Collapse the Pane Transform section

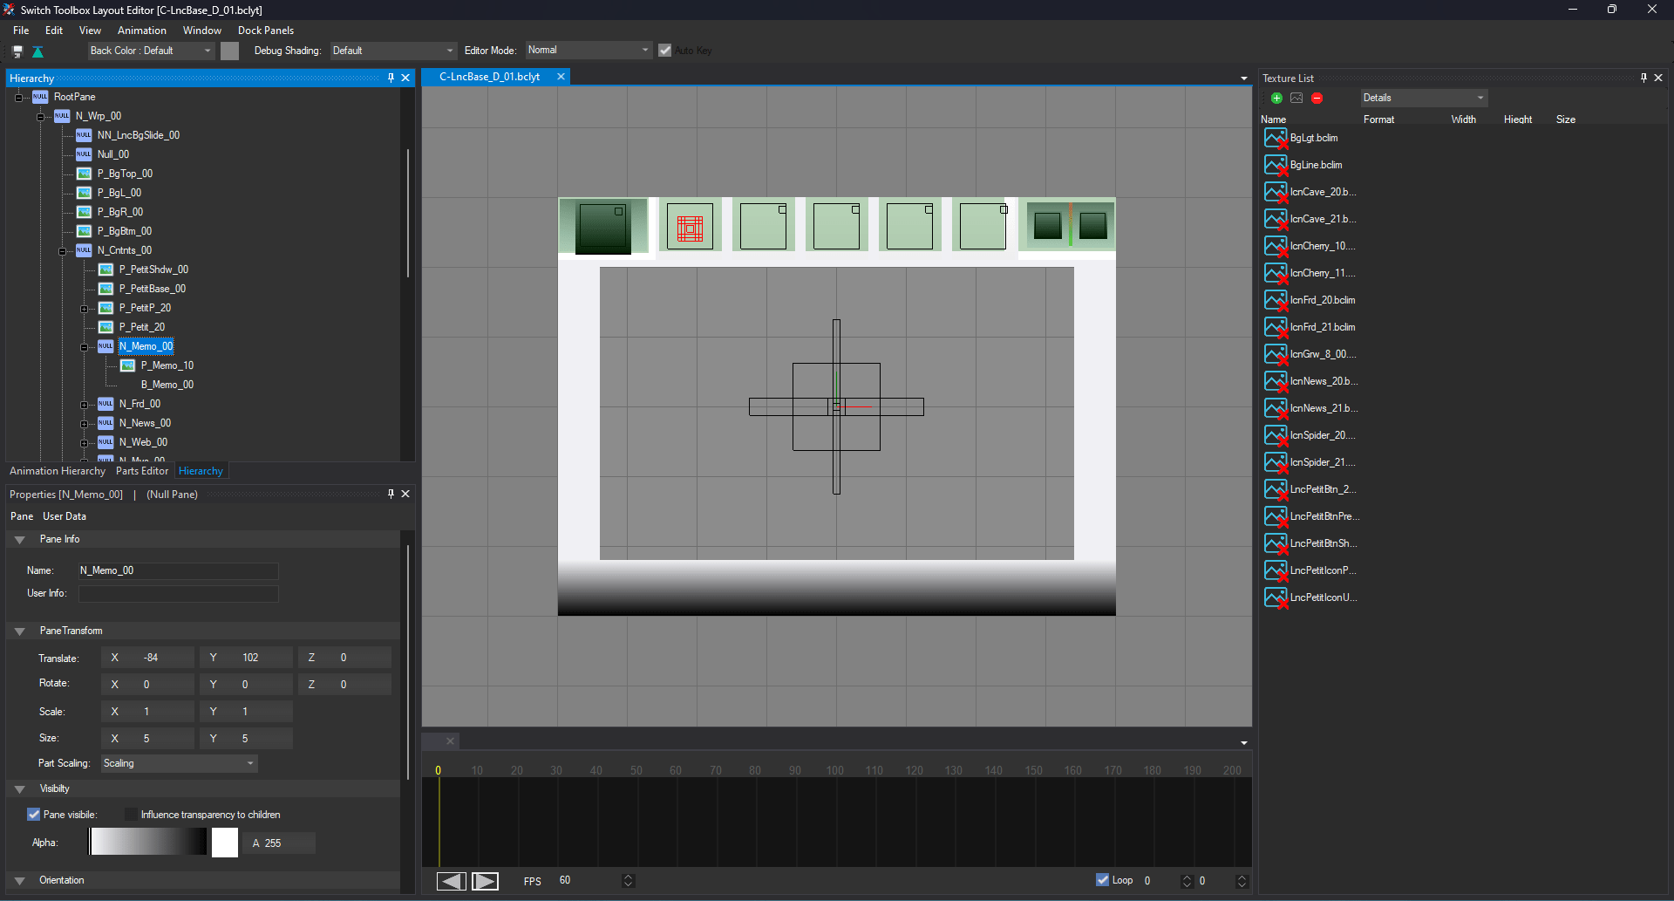pyautogui.click(x=19, y=631)
